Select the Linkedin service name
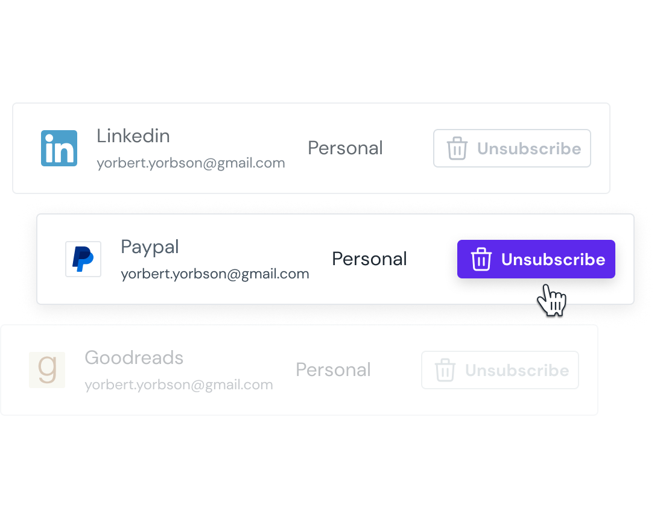 133,136
